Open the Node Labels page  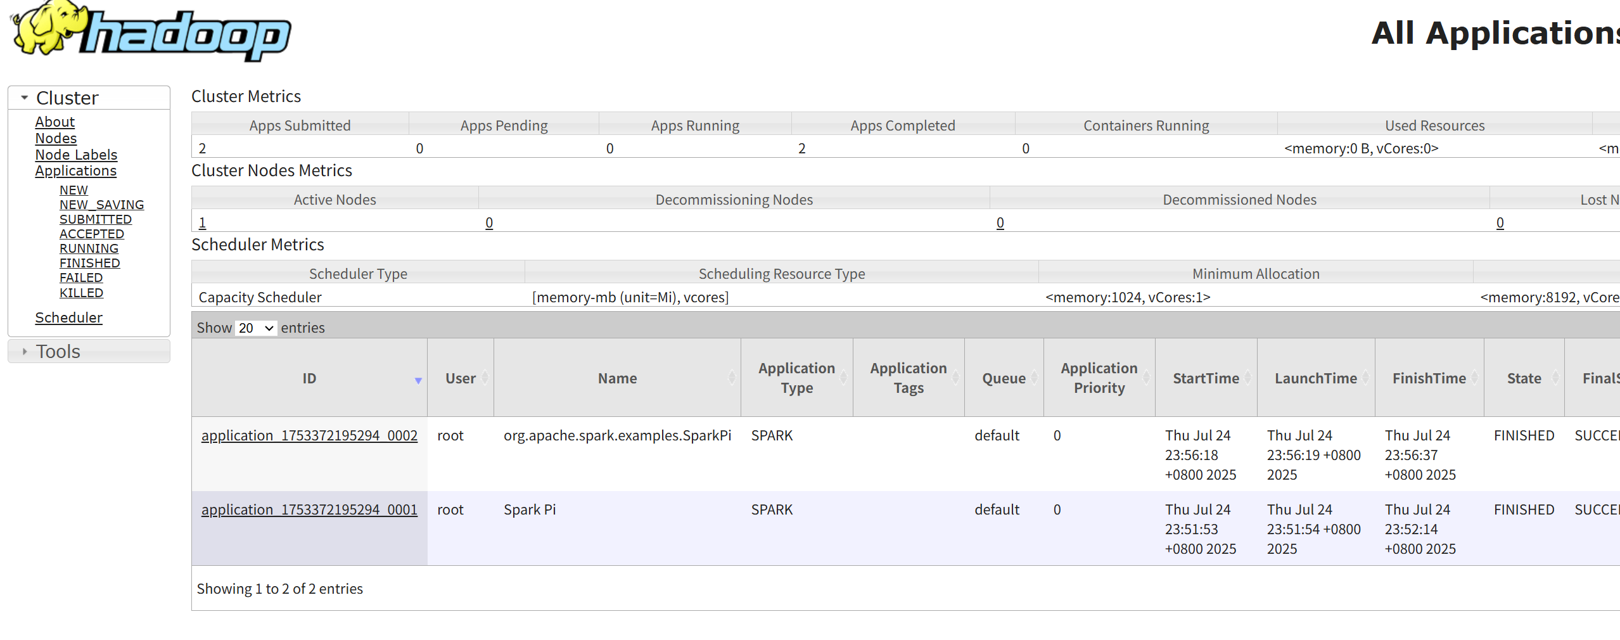76,155
